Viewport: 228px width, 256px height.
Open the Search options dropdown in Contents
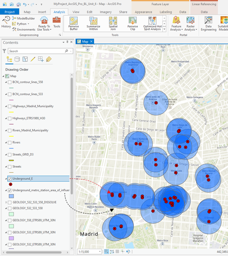(x=71, y=51)
